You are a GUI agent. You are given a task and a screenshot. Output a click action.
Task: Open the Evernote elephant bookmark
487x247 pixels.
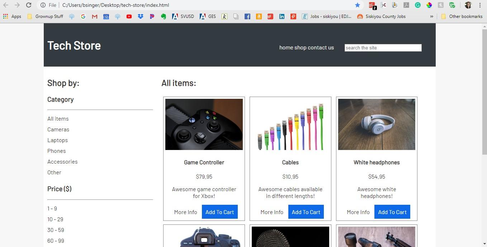pos(164,16)
